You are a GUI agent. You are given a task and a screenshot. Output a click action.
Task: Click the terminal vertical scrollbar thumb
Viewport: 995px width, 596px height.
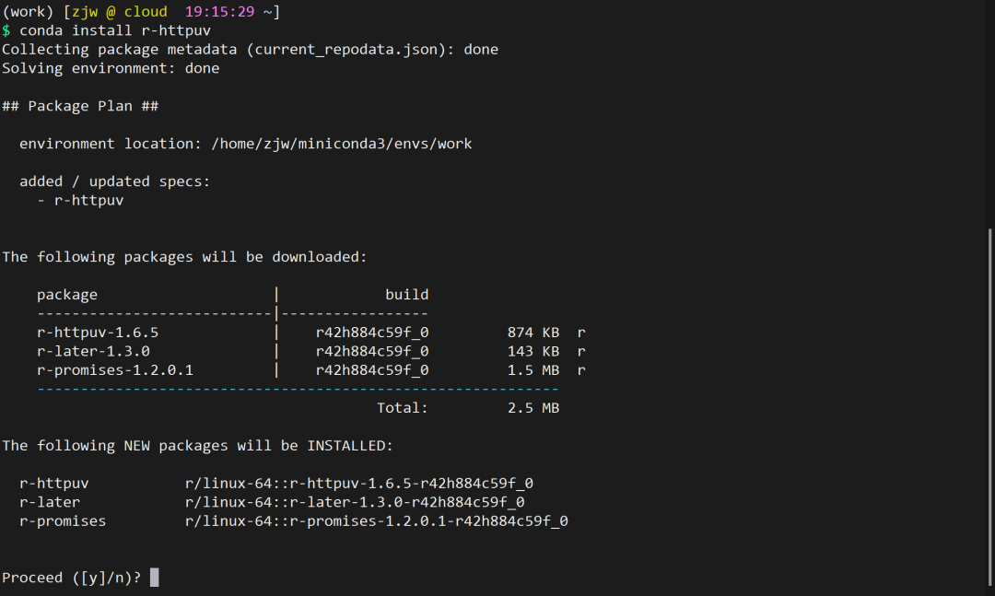pos(989,405)
